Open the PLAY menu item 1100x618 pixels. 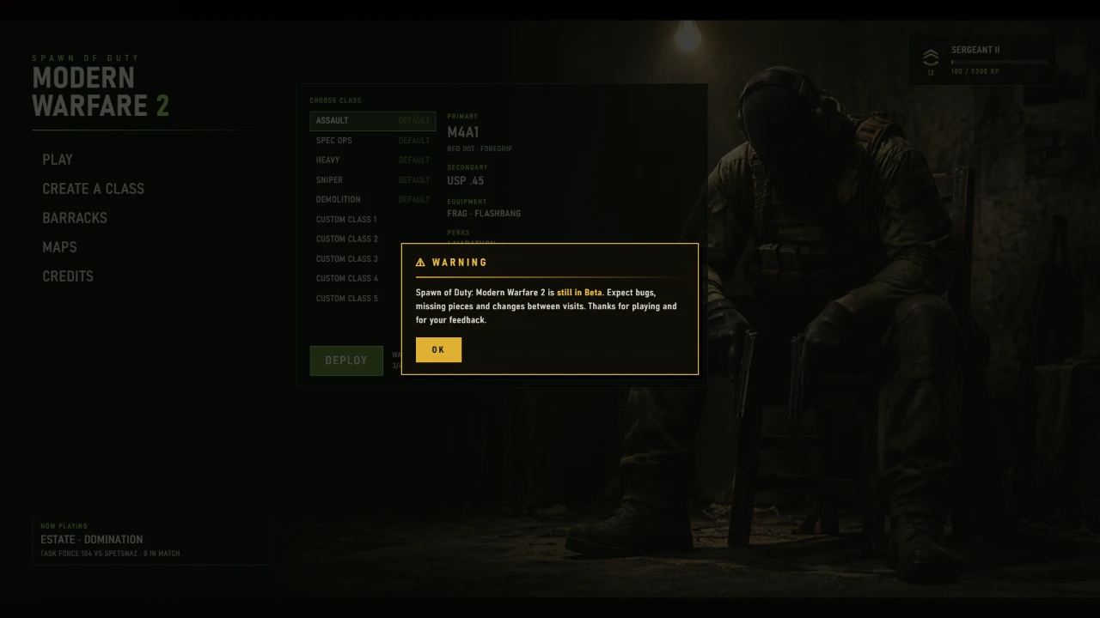click(x=58, y=160)
